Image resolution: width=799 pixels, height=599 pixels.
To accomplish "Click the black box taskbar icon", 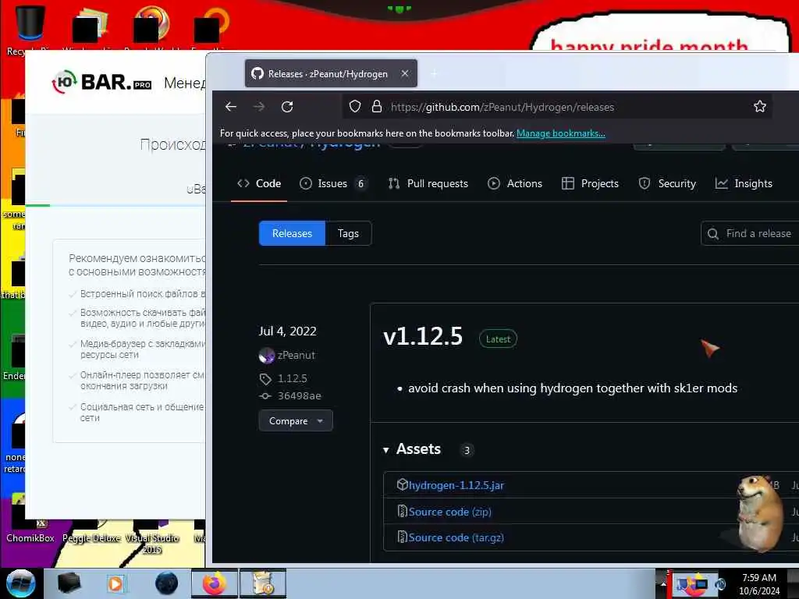I will coord(69,583).
